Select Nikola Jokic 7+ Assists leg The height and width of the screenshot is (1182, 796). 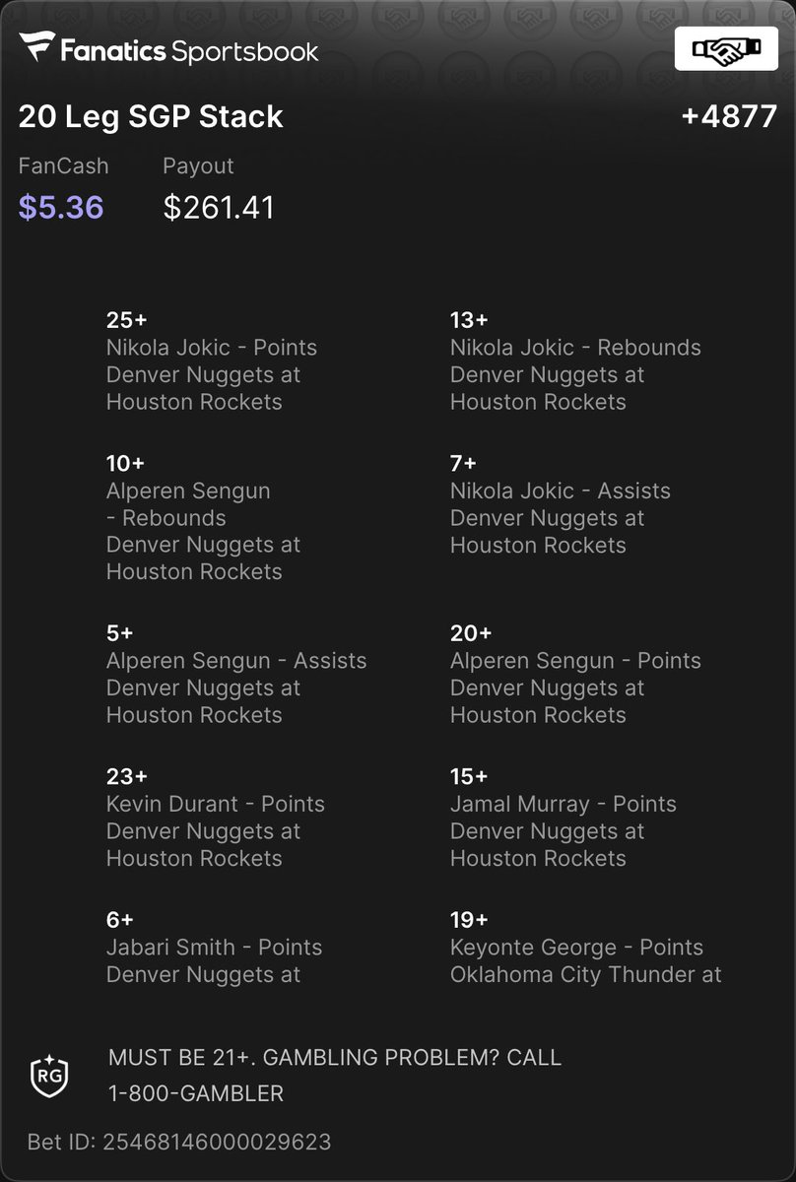pyautogui.click(x=561, y=503)
